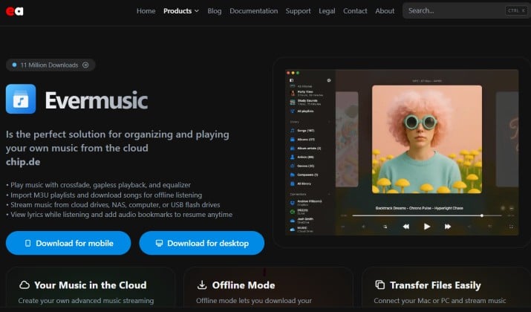Click the Evermusic blue app icon
This screenshot has height=312, width=531.
point(21,99)
